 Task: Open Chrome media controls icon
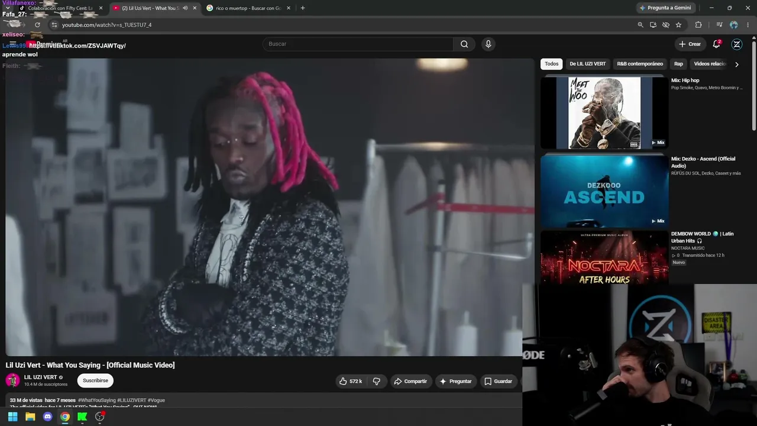(x=719, y=25)
